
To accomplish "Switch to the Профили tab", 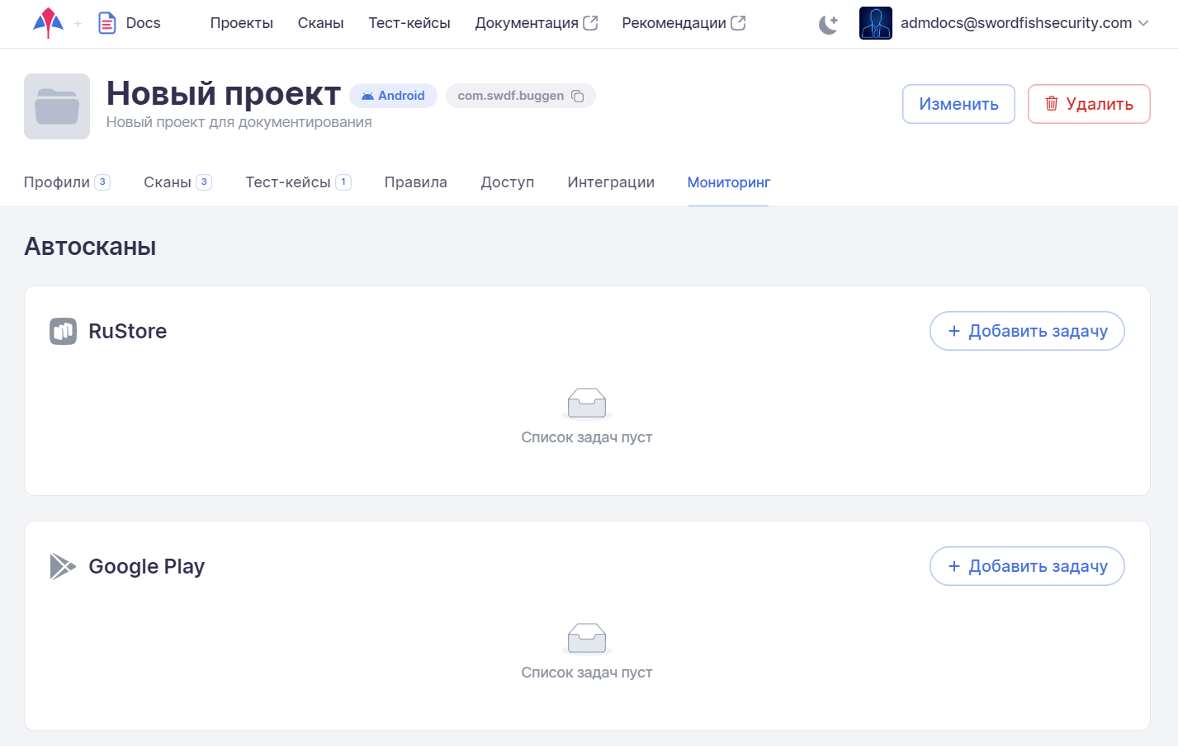I will coord(57,182).
